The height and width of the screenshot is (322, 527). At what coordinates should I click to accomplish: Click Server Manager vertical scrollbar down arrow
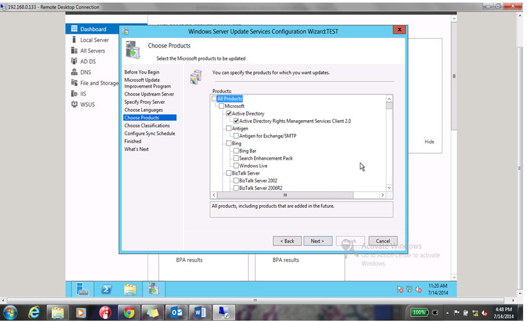[454, 277]
